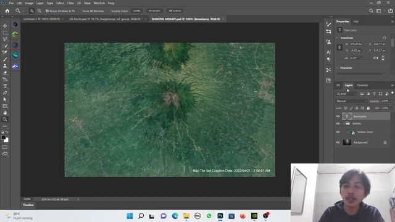Toggle Quick Mask mode
395x222 pixels.
pos(5,147)
